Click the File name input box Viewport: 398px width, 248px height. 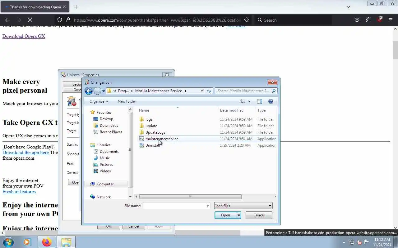coord(174,206)
